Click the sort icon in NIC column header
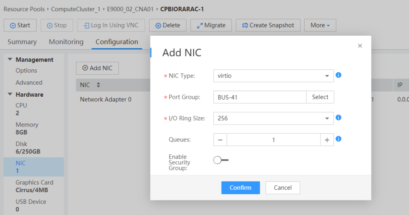409x215 pixels. click(99, 85)
